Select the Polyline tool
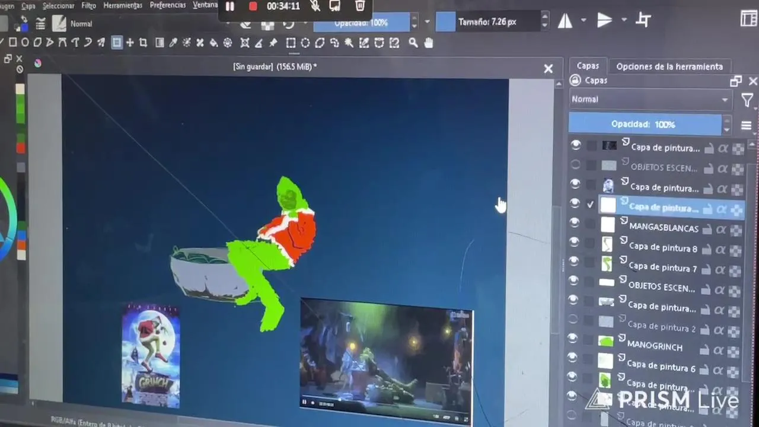This screenshot has width=759, height=427. [50, 43]
